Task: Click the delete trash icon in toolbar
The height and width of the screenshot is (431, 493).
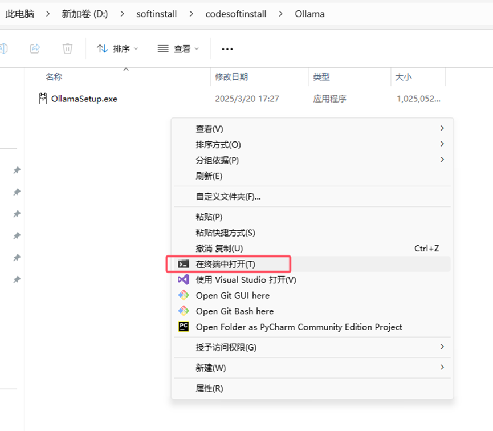Action: click(67, 49)
